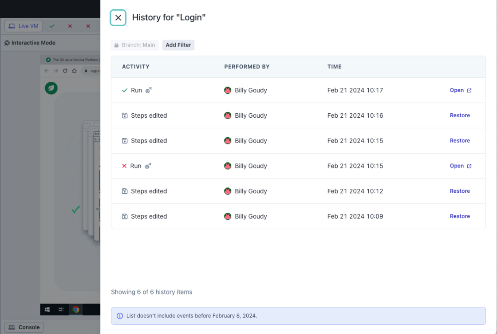
Task: Click the Activity column header
Action: pos(136,67)
